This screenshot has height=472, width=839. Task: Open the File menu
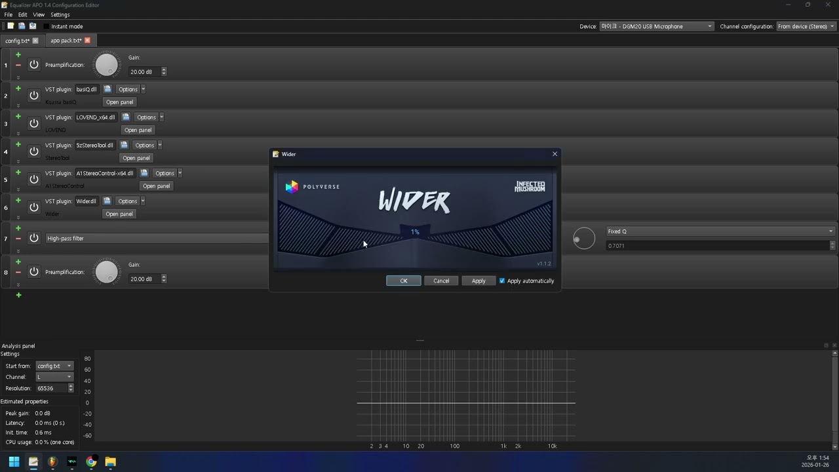9,14
